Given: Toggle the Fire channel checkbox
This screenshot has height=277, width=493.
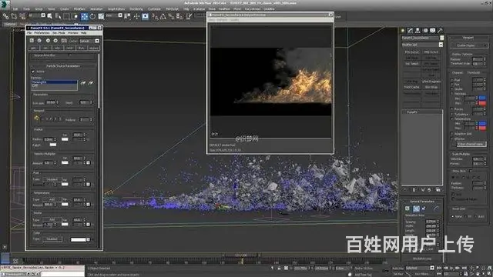Looking at the screenshot, I should 452,85.
